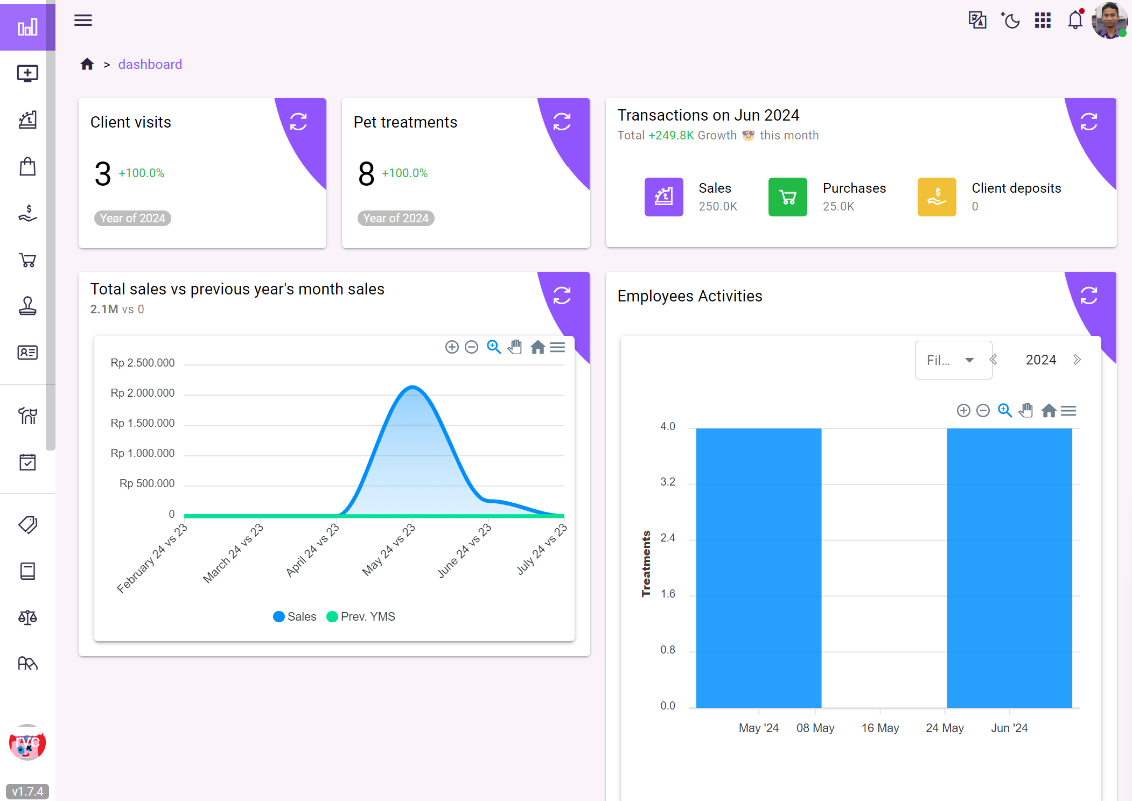This screenshot has width=1132, height=801.
Task: Open employees chart hamburger export menu
Action: (1068, 411)
